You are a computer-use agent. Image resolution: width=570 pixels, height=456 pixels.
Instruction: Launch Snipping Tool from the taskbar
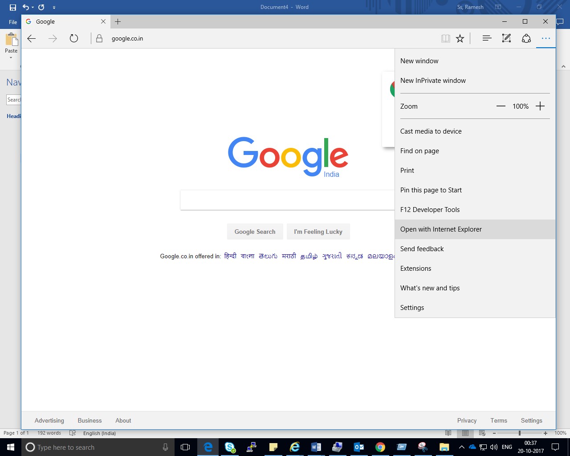coord(422,447)
